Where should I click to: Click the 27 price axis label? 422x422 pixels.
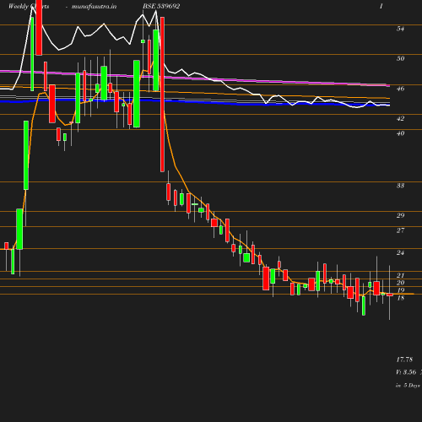400,230
